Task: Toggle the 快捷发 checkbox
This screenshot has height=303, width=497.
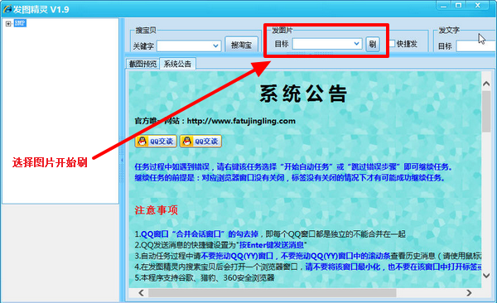Action: (x=392, y=44)
